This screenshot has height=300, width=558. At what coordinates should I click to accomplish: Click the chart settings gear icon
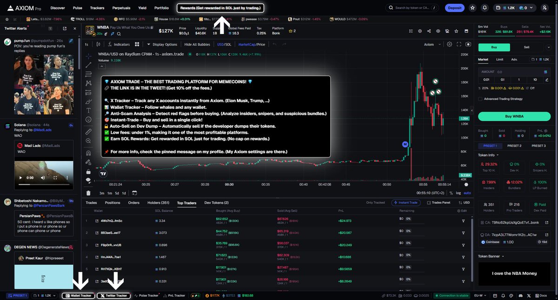pyautogui.click(x=449, y=45)
